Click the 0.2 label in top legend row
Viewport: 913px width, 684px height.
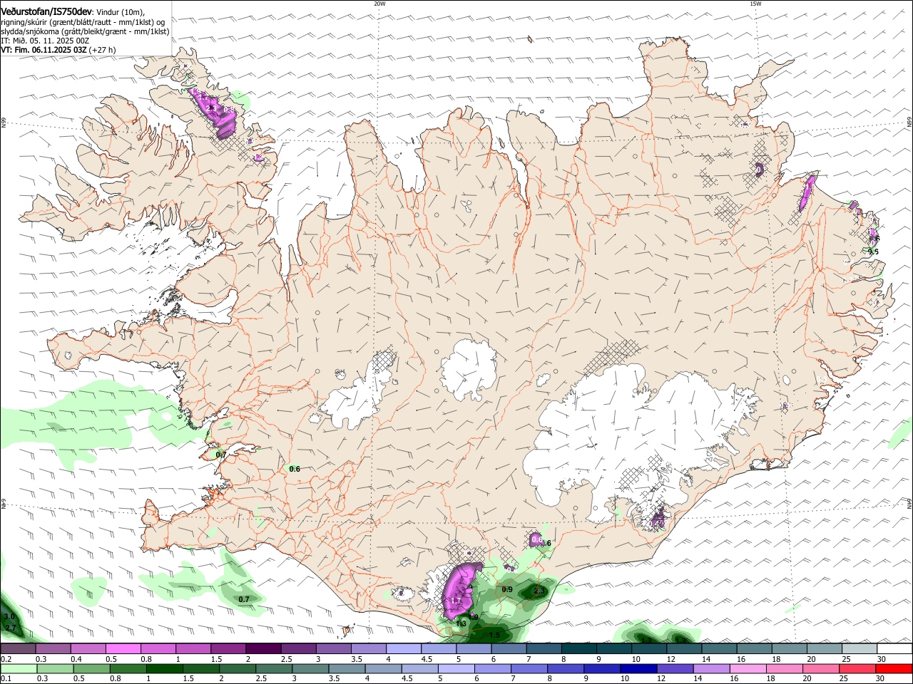pos(6,660)
